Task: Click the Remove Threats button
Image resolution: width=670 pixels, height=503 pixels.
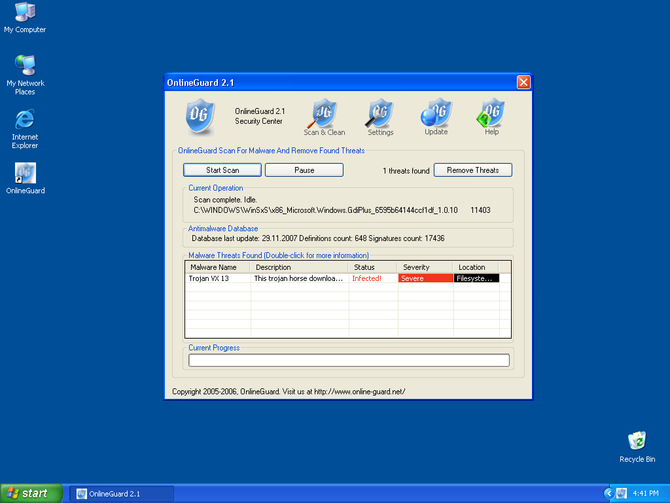Action: 472,170
